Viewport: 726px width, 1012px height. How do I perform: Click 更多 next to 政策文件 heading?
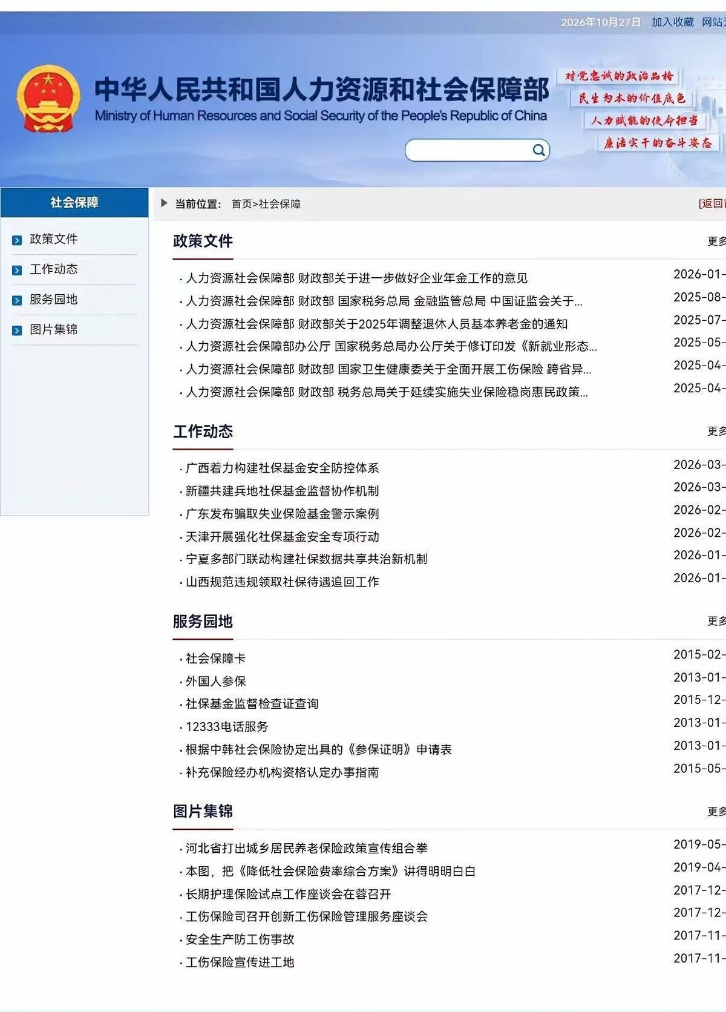tap(716, 241)
